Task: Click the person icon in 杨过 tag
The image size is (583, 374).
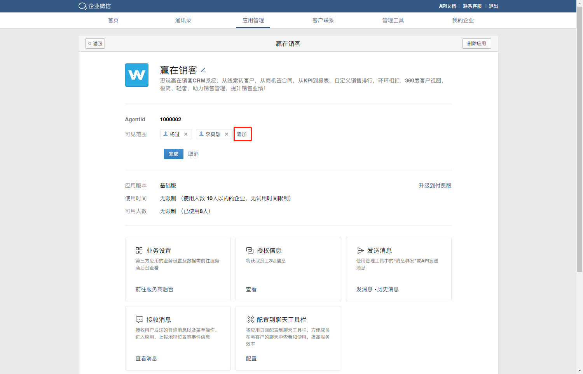Action: coord(166,134)
